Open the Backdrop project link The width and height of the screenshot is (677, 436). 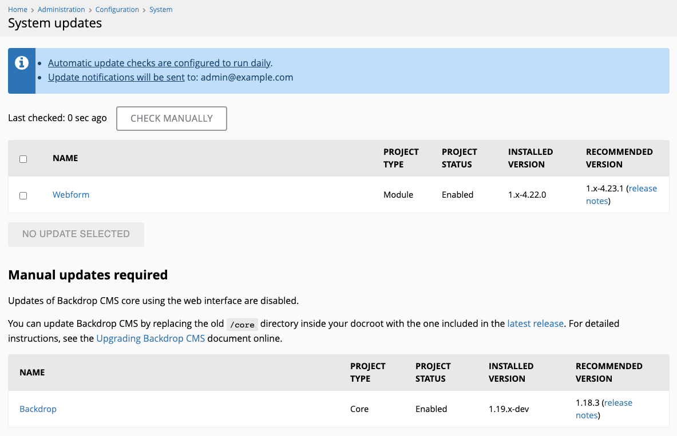tap(38, 409)
